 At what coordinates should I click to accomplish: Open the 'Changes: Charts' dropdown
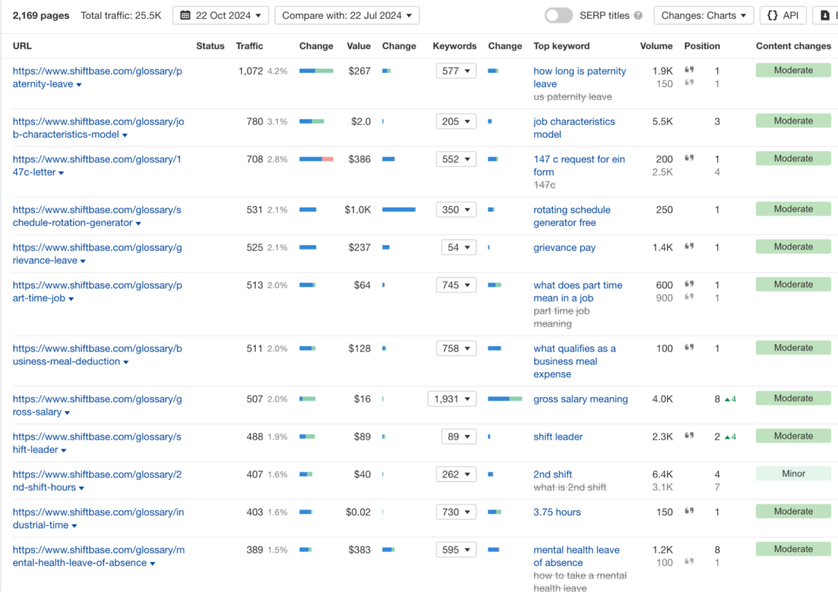click(x=703, y=15)
